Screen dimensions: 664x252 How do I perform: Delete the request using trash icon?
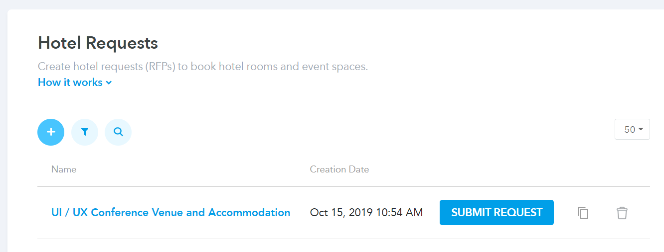point(622,213)
